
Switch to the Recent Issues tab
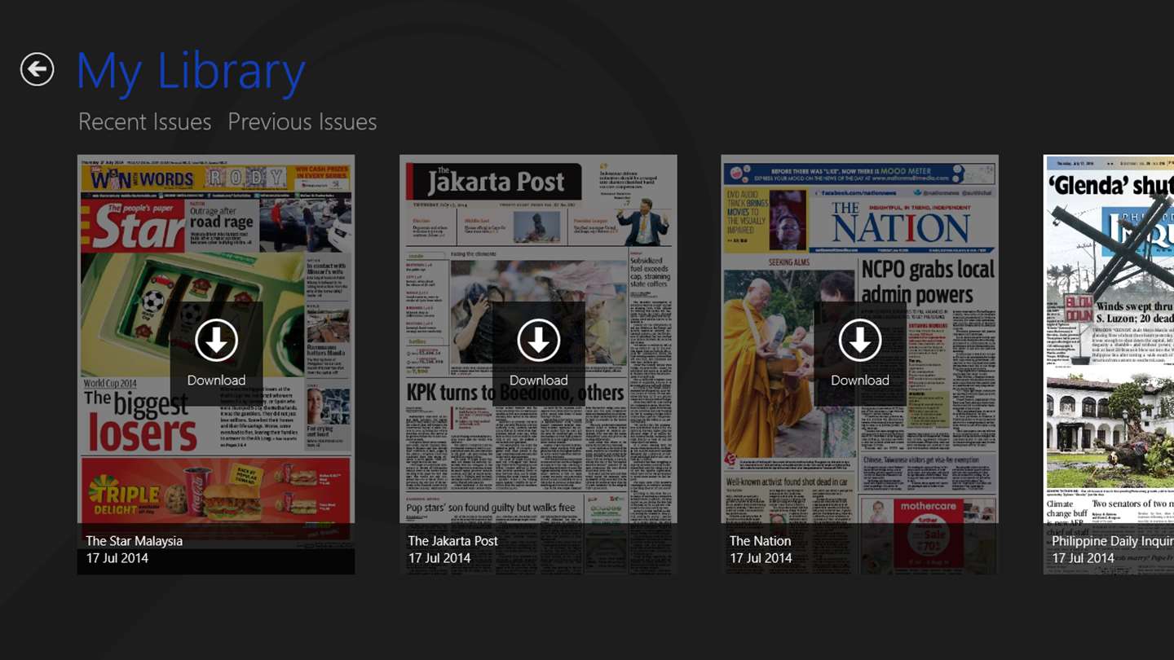point(145,121)
